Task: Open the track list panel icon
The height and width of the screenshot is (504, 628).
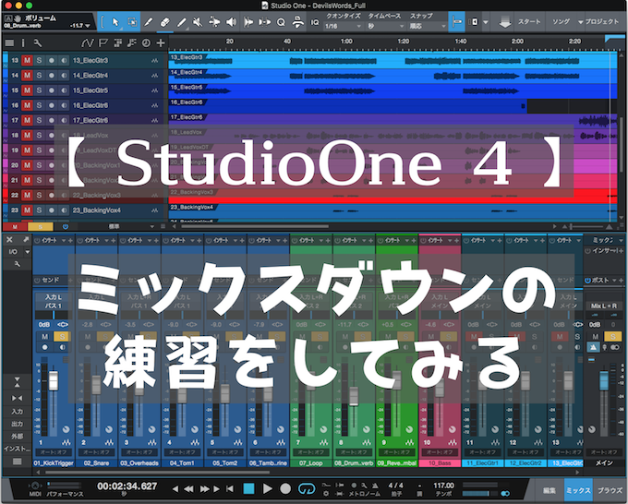Action: tap(9, 42)
